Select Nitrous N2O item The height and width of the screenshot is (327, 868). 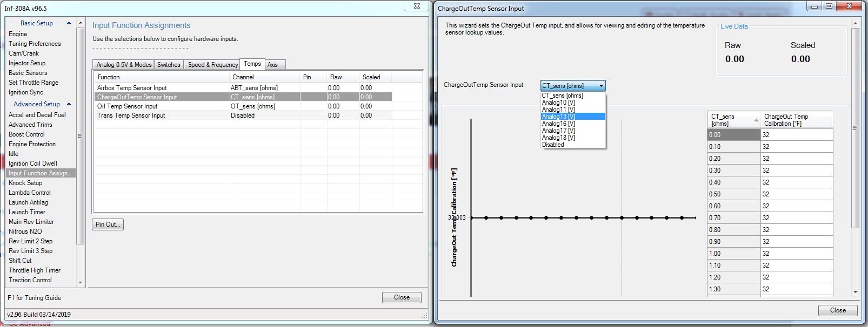pos(25,231)
